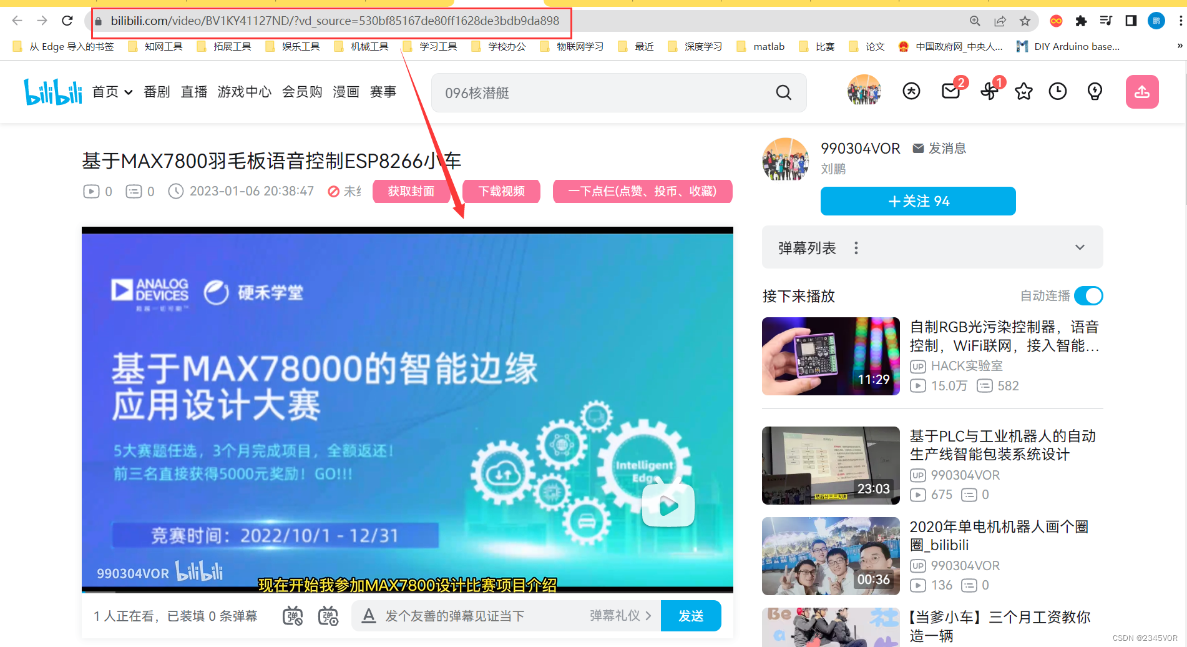Expand the 弹幕列表 panel chevron

[1080, 247]
